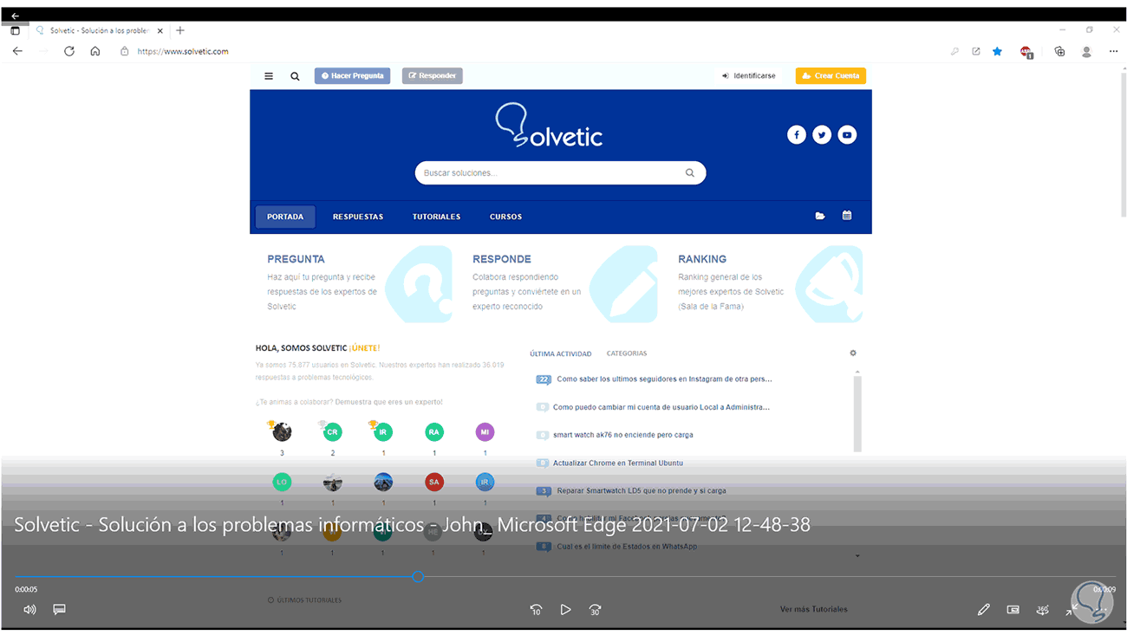The width and height of the screenshot is (1127, 635).
Task: Click the activity list scrollbar
Action: 857,413
